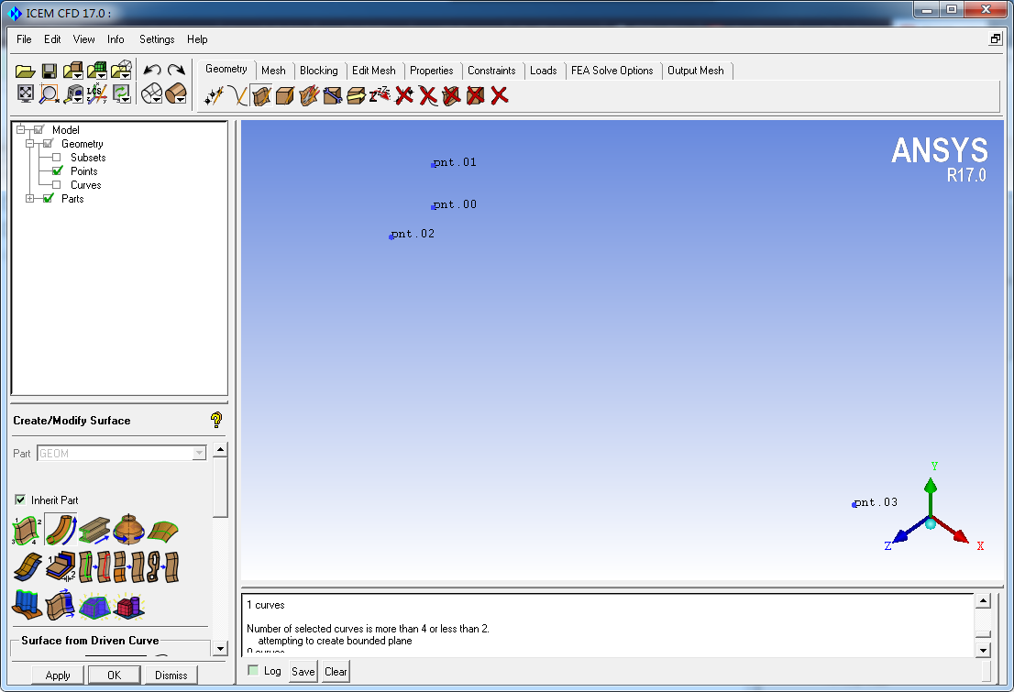Screen dimensions: 1014x692
Task: Toggle the Geometry checkbox in the tree
Action: pos(48,144)
